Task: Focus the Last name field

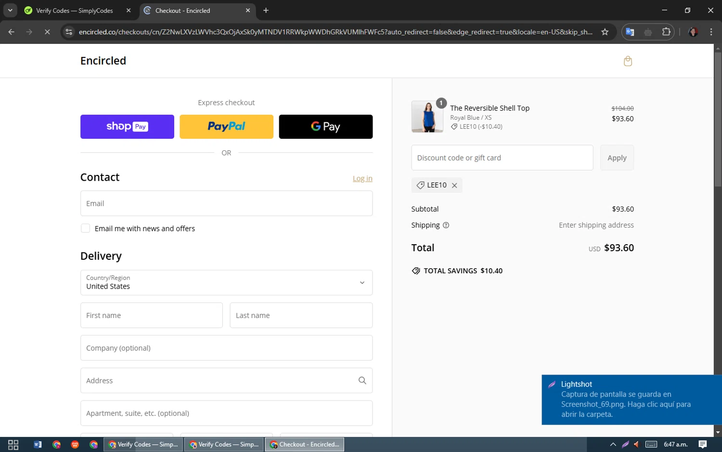Action: [301, 315]
